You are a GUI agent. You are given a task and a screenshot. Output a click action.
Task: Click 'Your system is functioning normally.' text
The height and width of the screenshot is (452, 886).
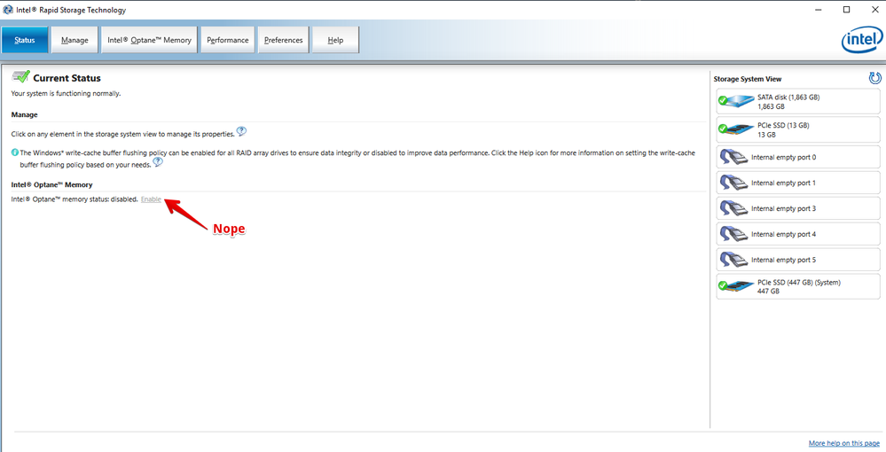(x=67, y=93)
